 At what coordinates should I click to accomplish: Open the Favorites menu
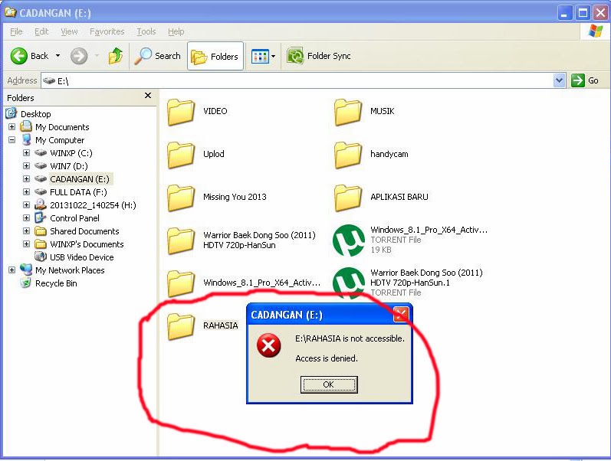[107, 31]
